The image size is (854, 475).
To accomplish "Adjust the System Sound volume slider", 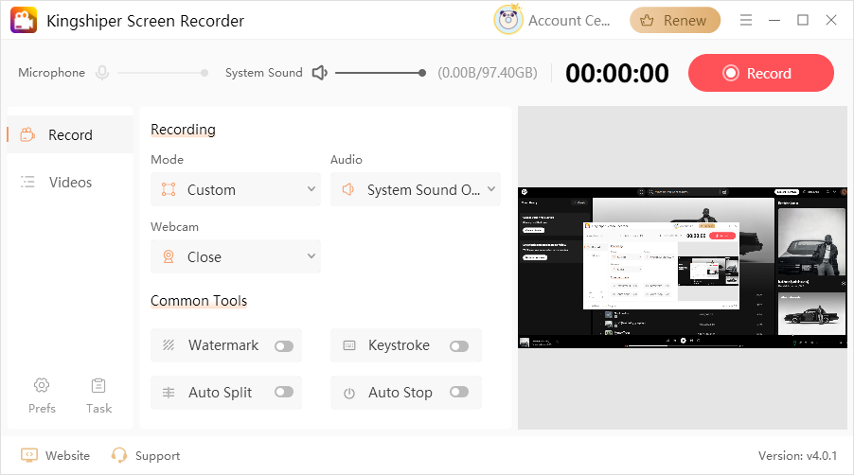I will tap(381, 72).
